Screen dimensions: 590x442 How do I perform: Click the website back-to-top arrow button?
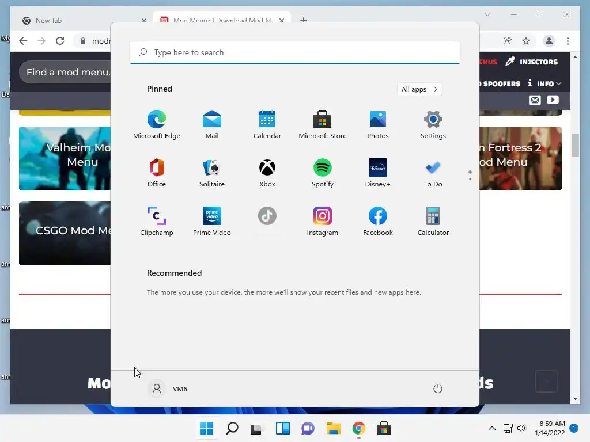click(546, 382)
